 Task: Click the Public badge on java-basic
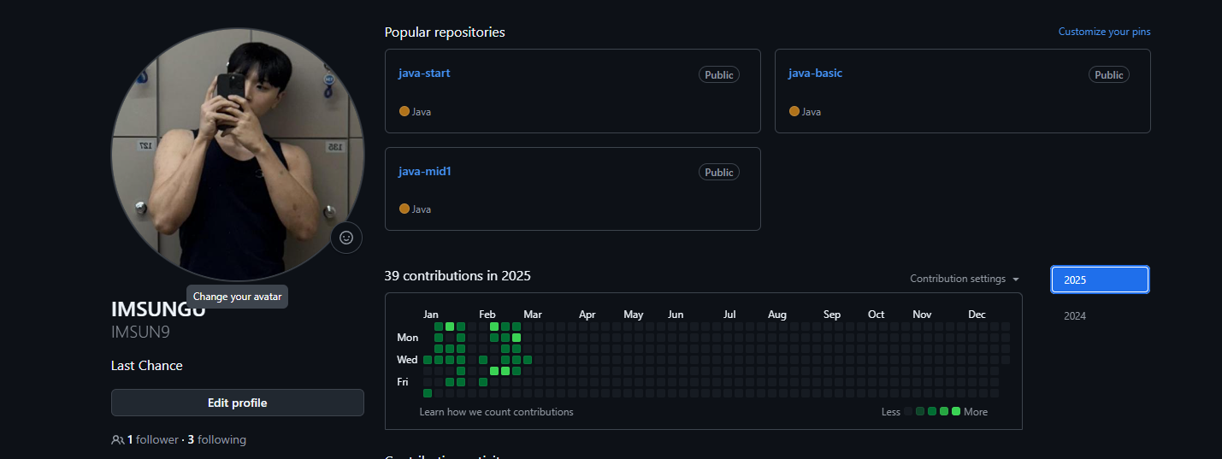[1108, 74]
